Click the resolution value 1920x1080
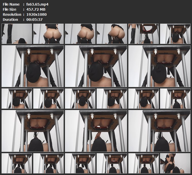This screenshot has width=192, height=175. coord(37,14)
